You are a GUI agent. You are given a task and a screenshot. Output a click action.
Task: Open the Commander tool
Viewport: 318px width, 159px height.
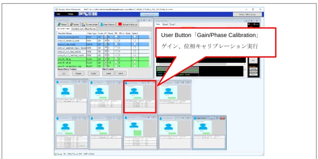90,24
